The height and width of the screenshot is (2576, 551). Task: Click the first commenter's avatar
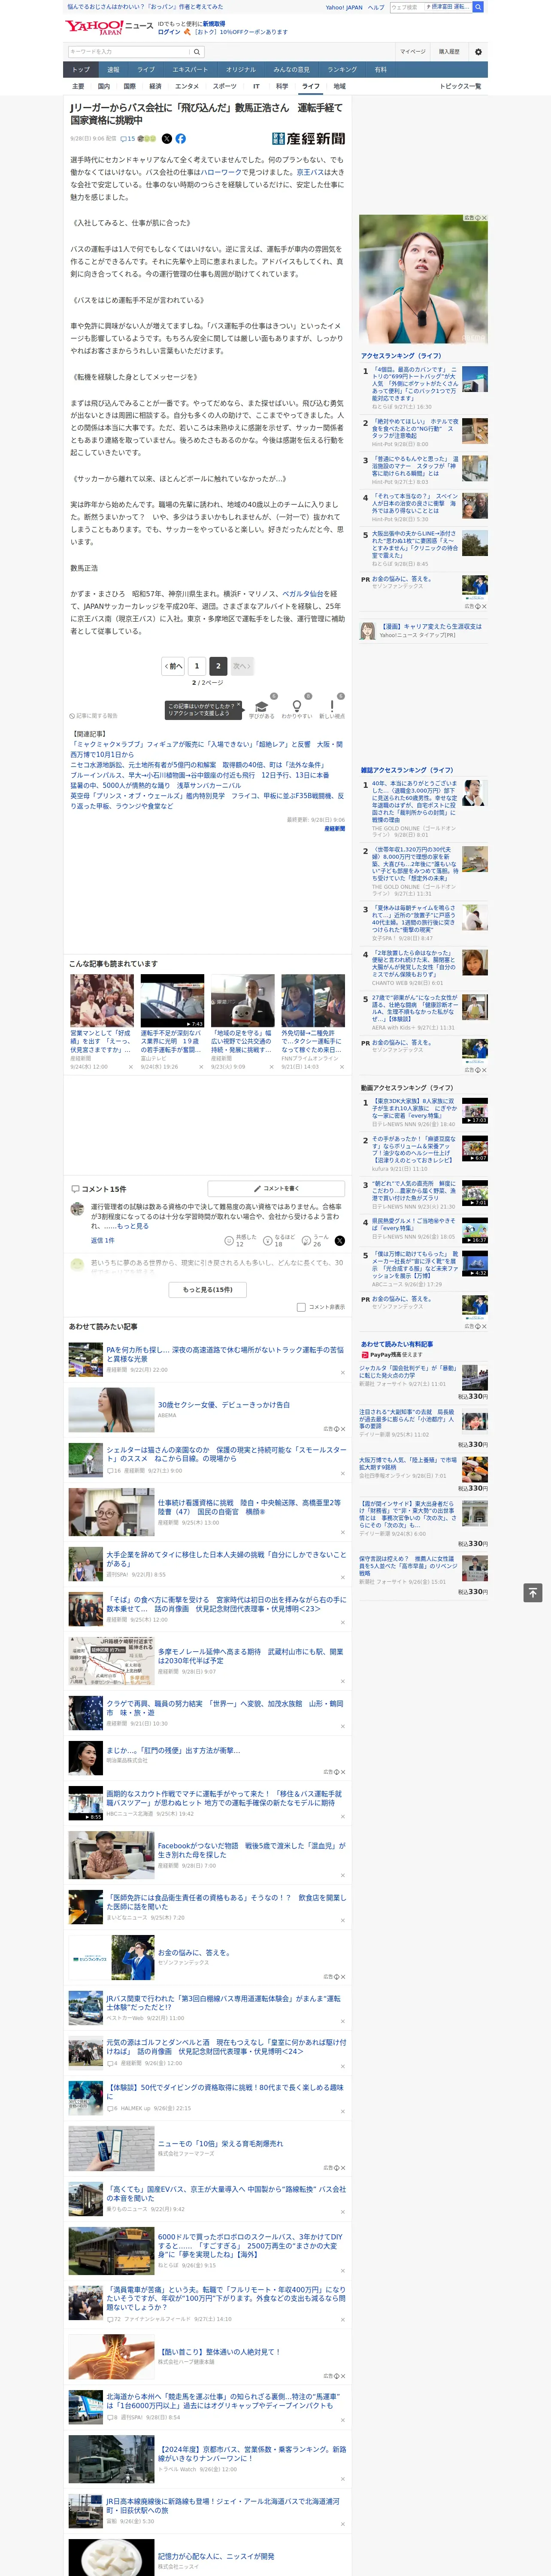coord(77,1209)
